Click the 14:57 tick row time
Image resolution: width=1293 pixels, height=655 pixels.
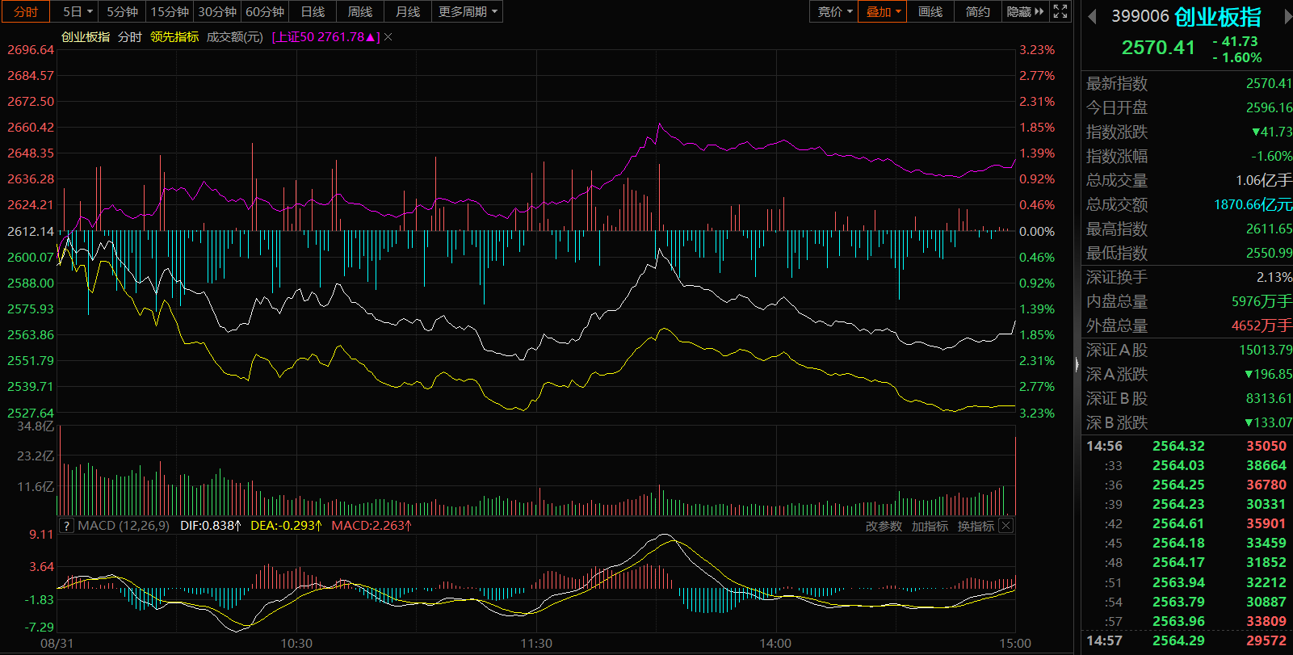coord(1104,640)
